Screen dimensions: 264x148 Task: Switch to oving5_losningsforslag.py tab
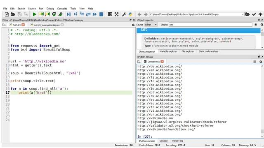[x=47, y=25]
